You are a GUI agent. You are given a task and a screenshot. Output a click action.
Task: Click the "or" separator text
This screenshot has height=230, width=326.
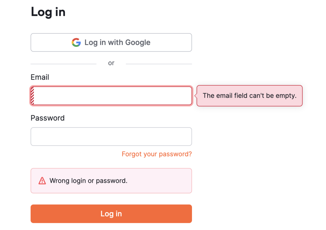tap(111, 63)
